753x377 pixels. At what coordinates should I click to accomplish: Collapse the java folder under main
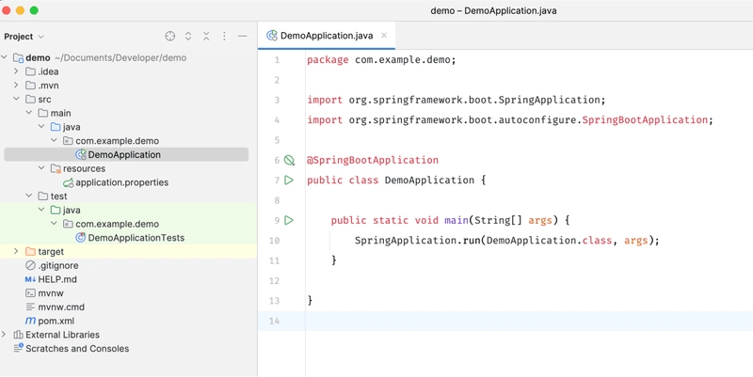[x=41, y=127]
